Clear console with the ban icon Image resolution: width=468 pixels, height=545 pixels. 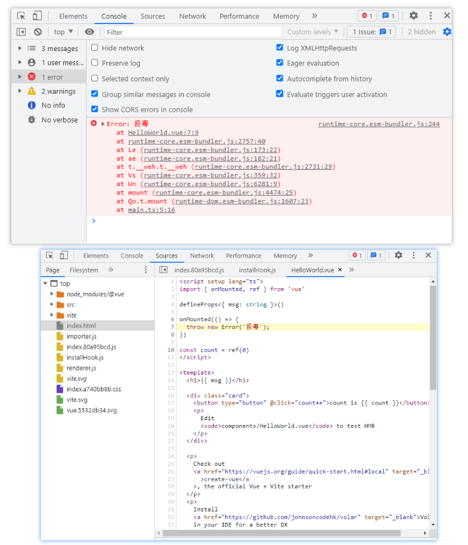tap(38, 32)
